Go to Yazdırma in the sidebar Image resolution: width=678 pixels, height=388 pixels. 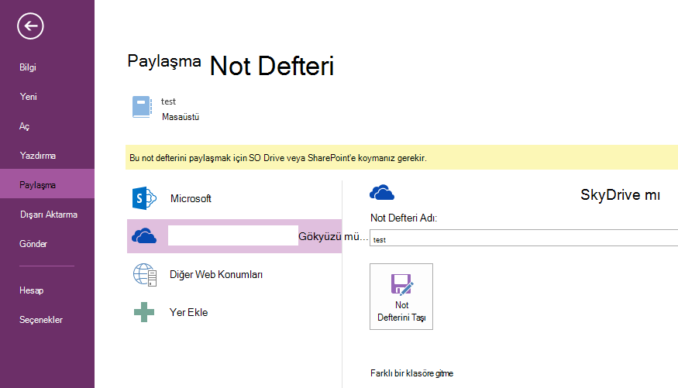(x=38, y=156)
